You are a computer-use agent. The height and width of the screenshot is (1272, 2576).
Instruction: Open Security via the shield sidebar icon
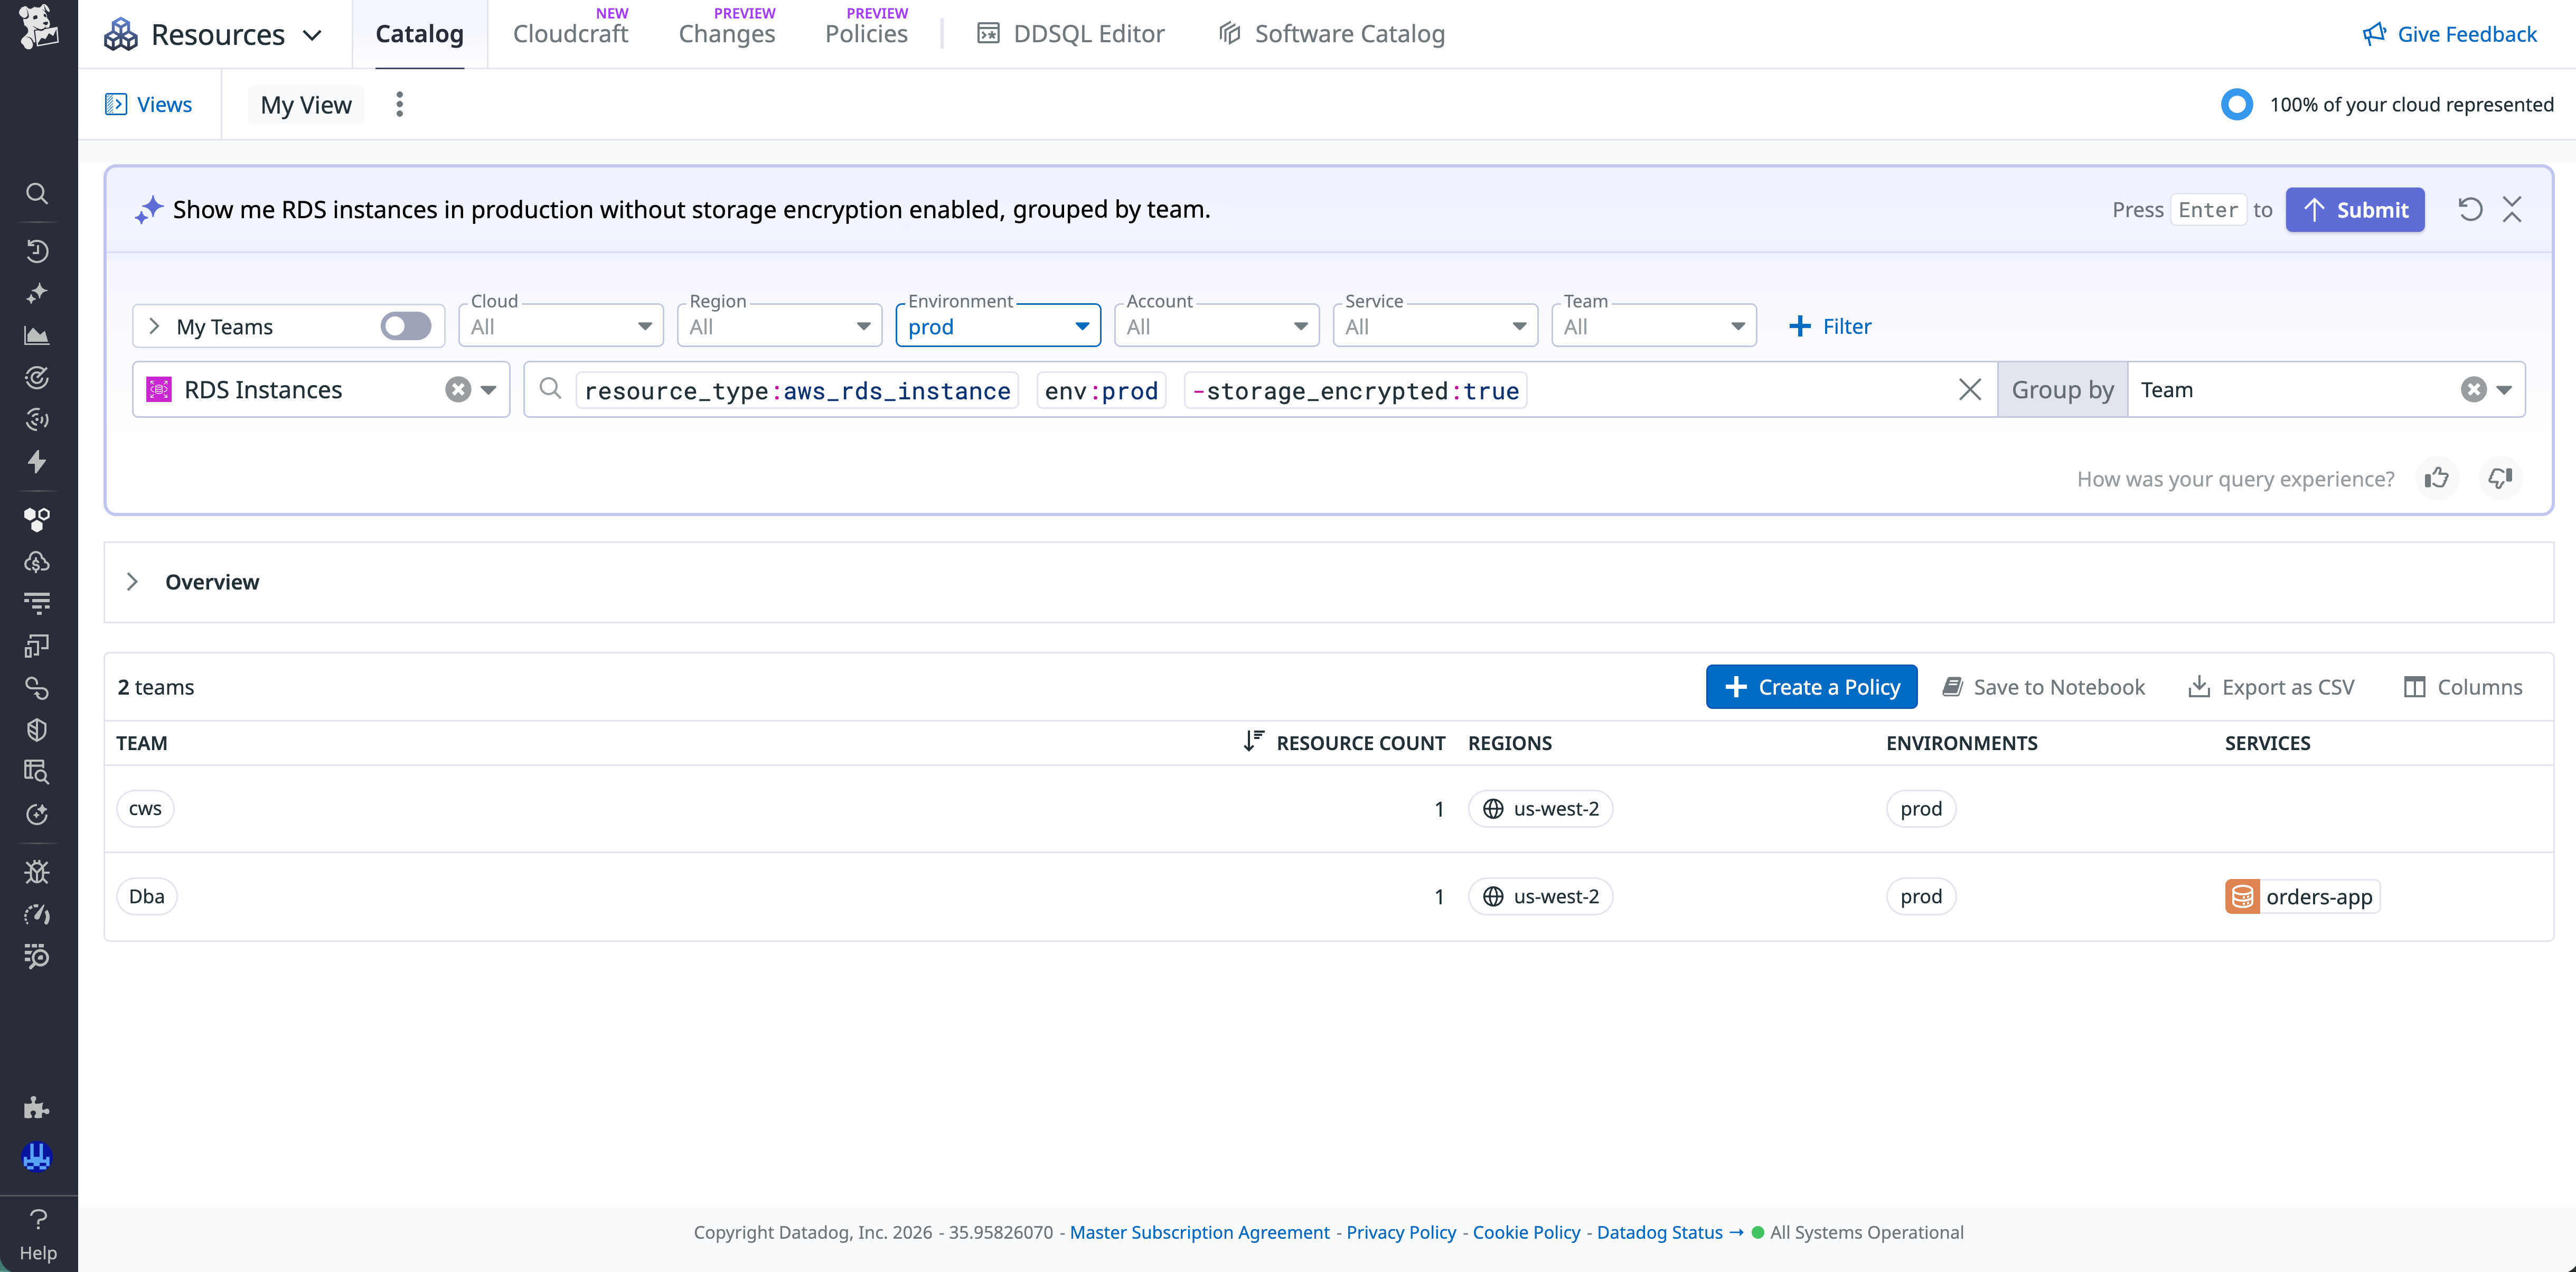(x=37, y=729)
